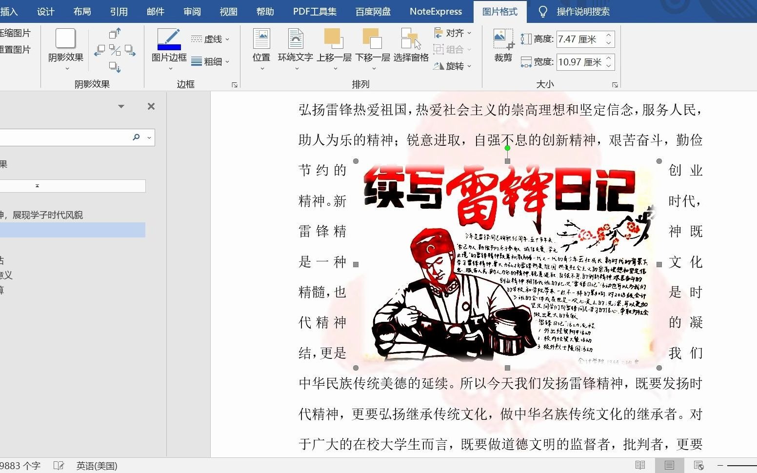Switch to web layout view icon
The width and height of the screenshot is (757, 473).
(698, 465)
